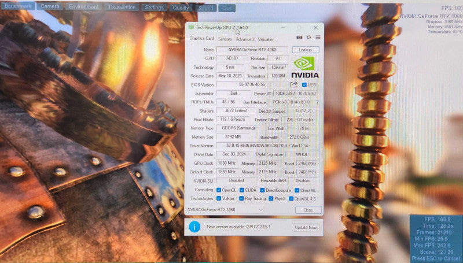Click the 159 mm² Die Size value
Image resolution: width=463 pixels, height=263 pixels.
[278, 67]
